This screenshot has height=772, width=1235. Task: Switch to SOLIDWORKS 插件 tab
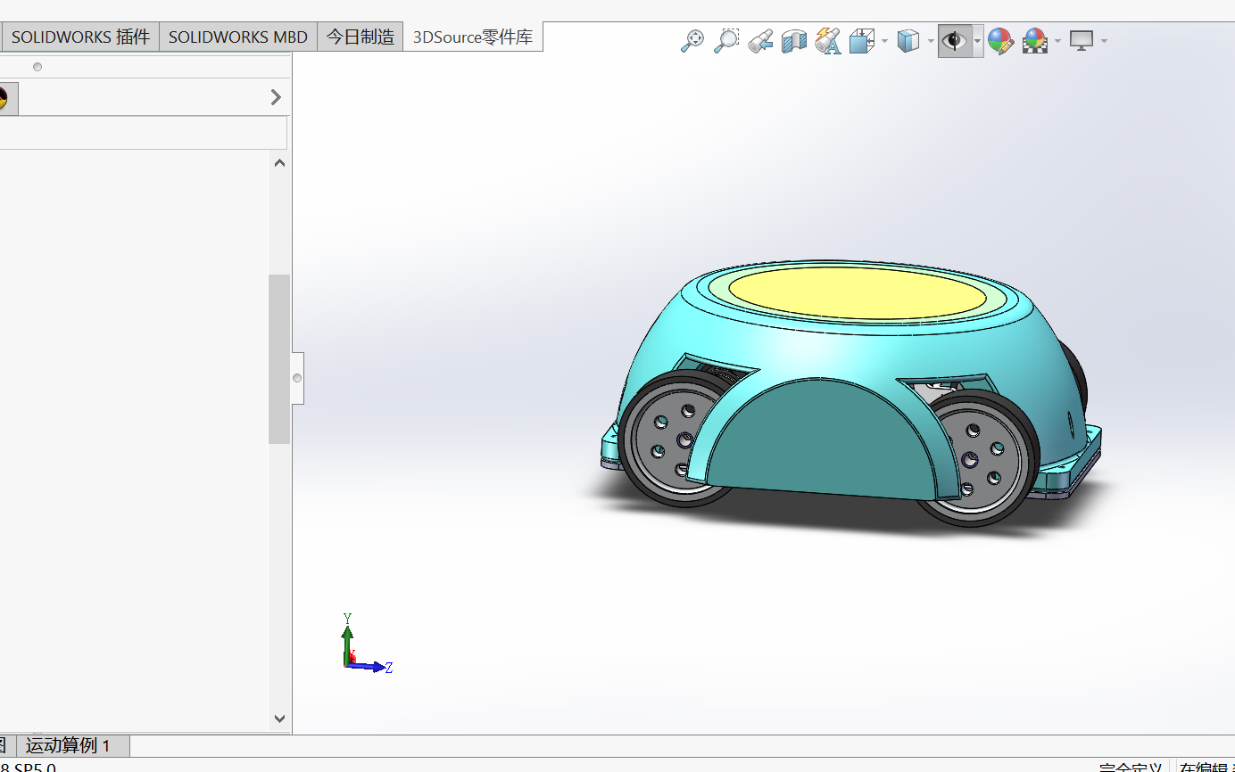click(80, 37)
